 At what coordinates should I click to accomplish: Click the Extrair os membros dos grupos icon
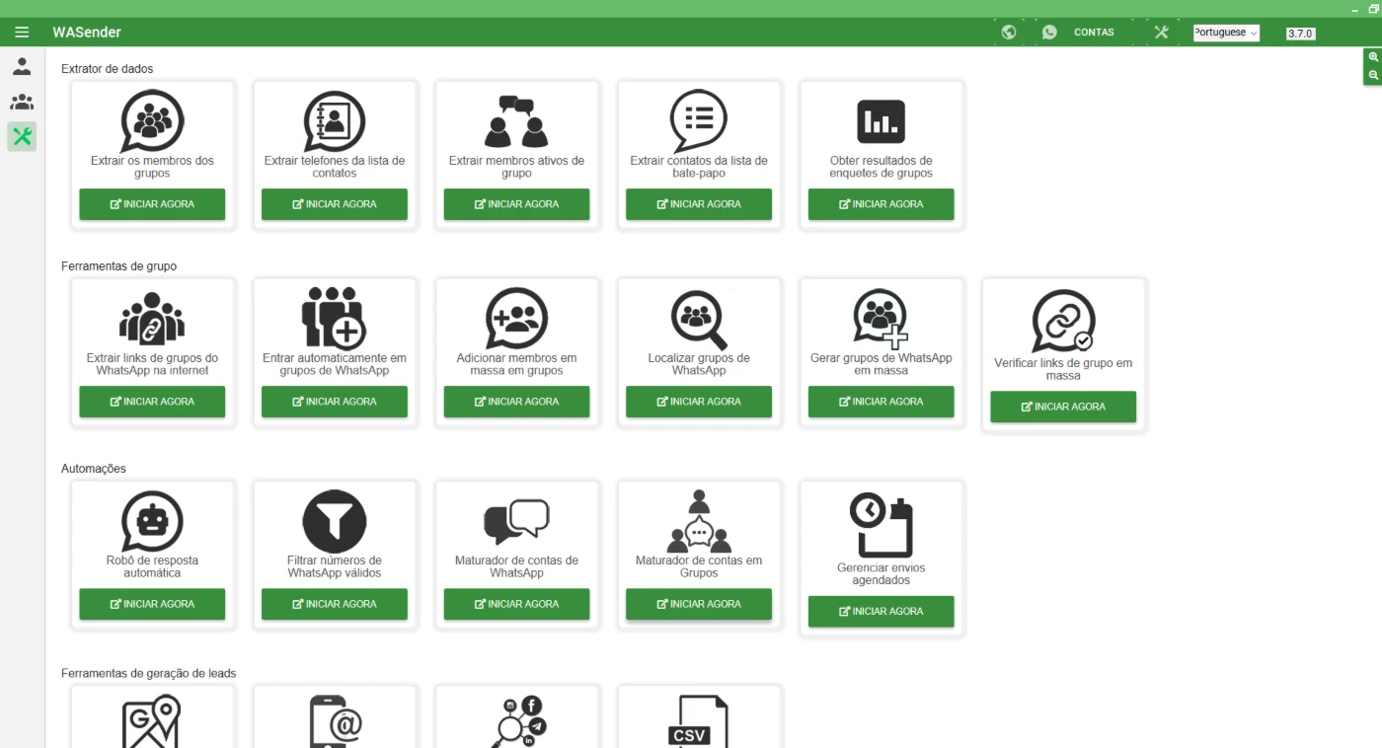(x=152, y=120)
